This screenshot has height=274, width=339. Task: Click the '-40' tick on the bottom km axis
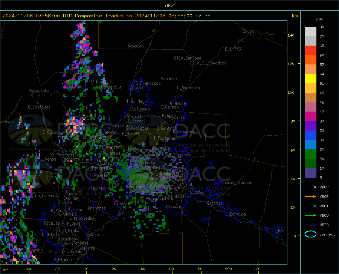(27, 269)
